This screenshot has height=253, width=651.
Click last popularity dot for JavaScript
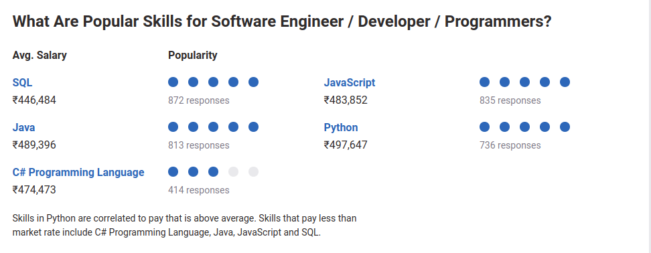565,82
